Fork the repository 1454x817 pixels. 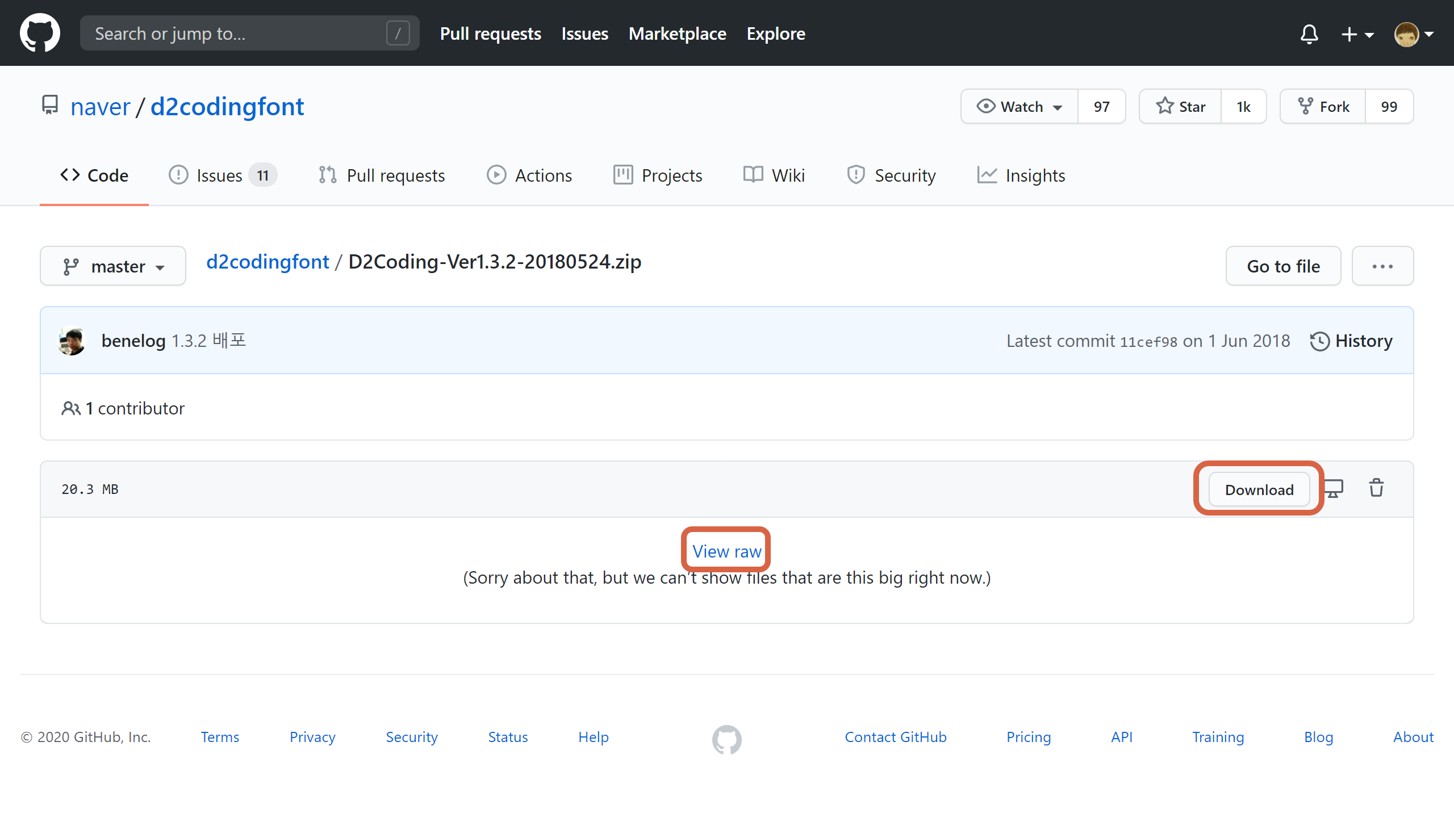pos(1323,106)
